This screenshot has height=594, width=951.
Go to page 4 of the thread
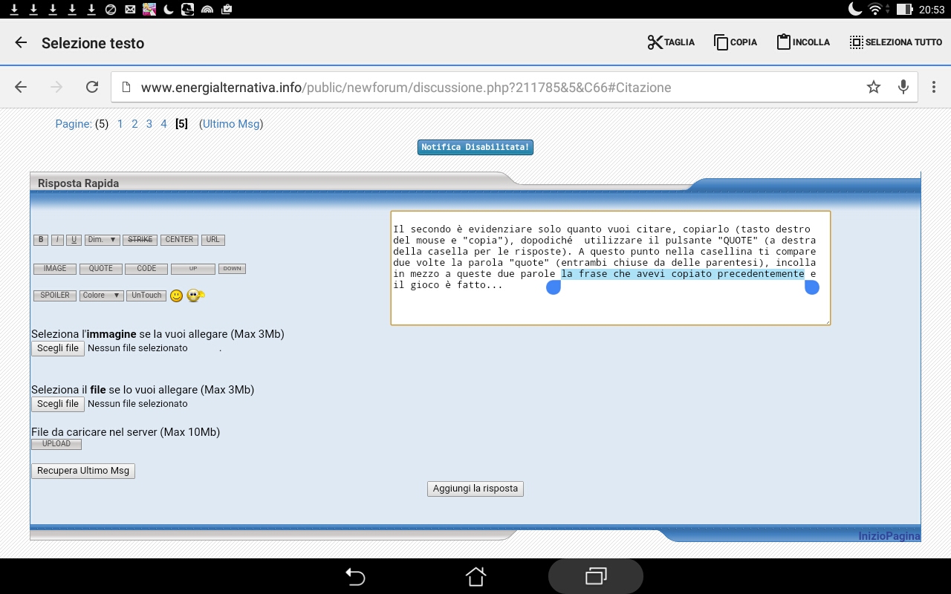163,124
